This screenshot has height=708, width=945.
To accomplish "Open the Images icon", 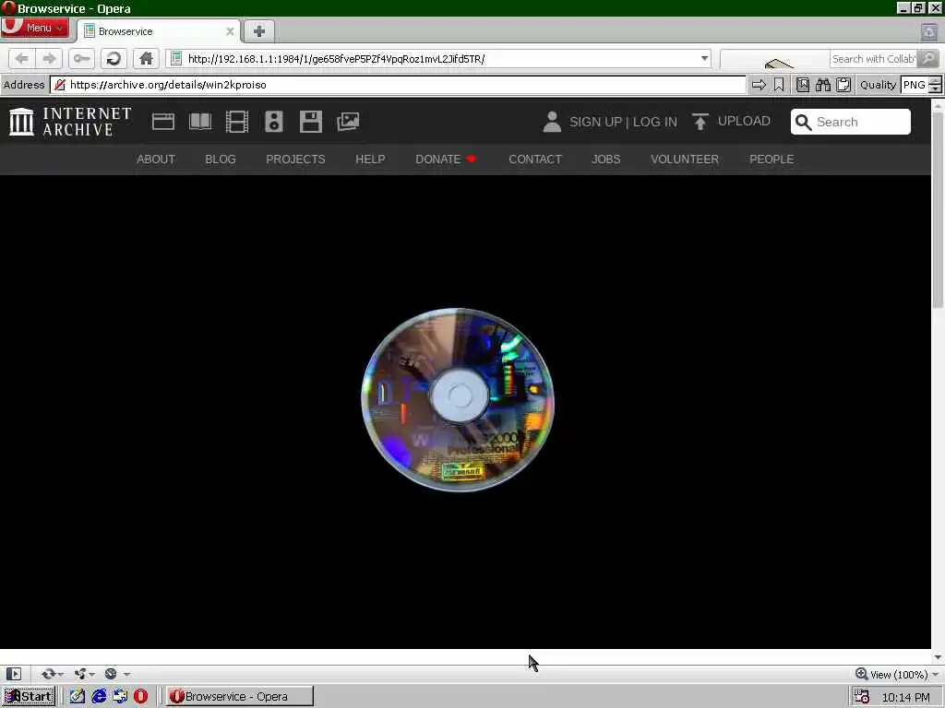I will (348, 122).
